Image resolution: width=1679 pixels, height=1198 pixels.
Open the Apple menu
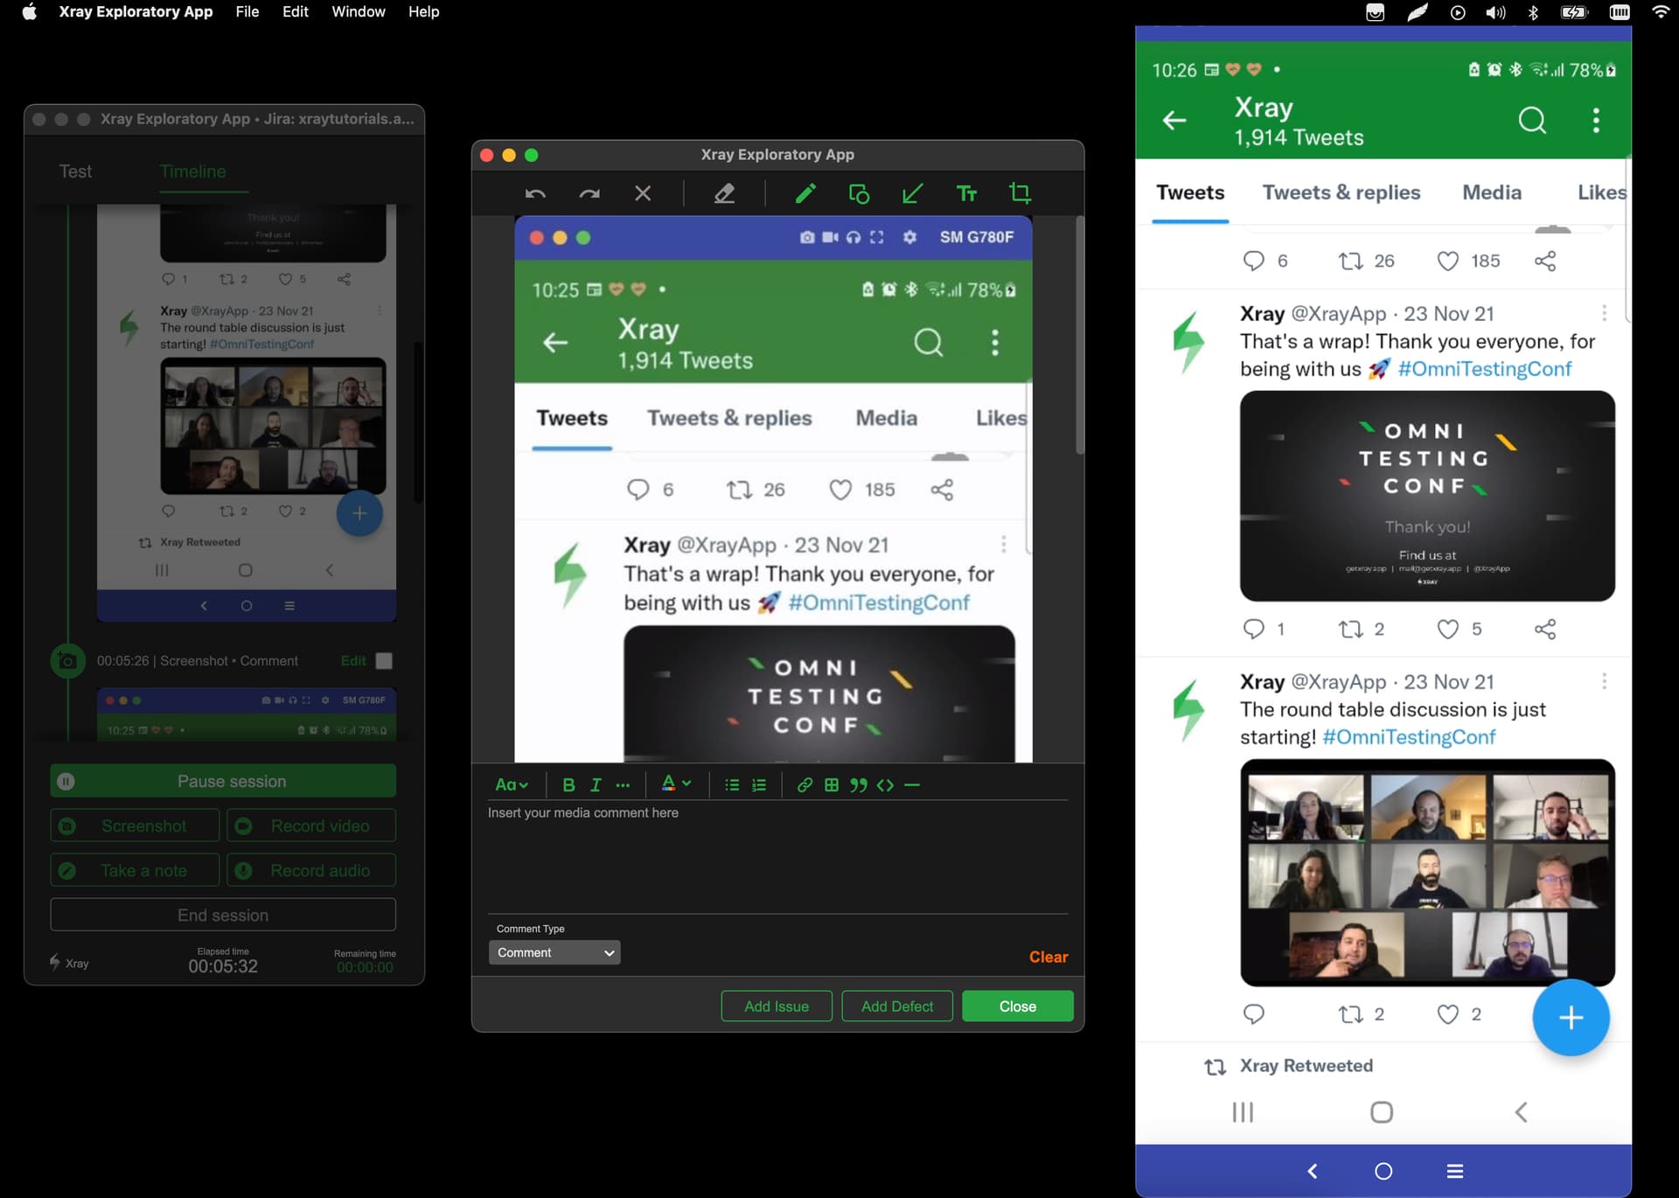point(29,11)
